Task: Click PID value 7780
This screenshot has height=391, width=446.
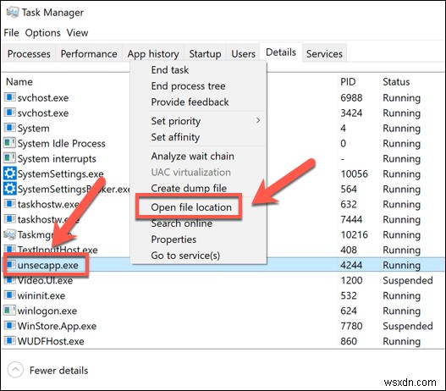Action: pos(351,326)
